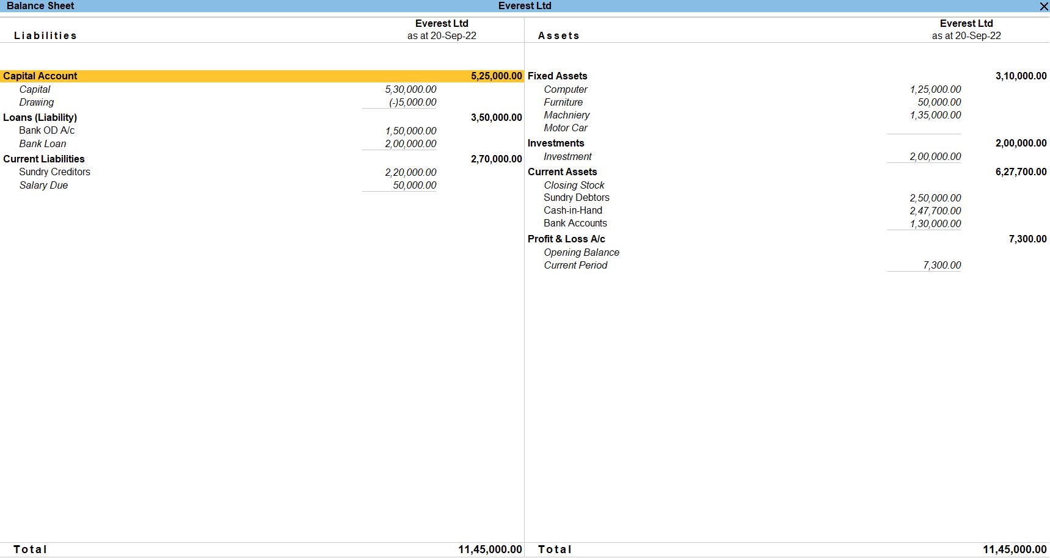Click Capital Account total 5,25,000.00
The height and width of the screenshot is (558, 1050).
(x=497, y=76)
